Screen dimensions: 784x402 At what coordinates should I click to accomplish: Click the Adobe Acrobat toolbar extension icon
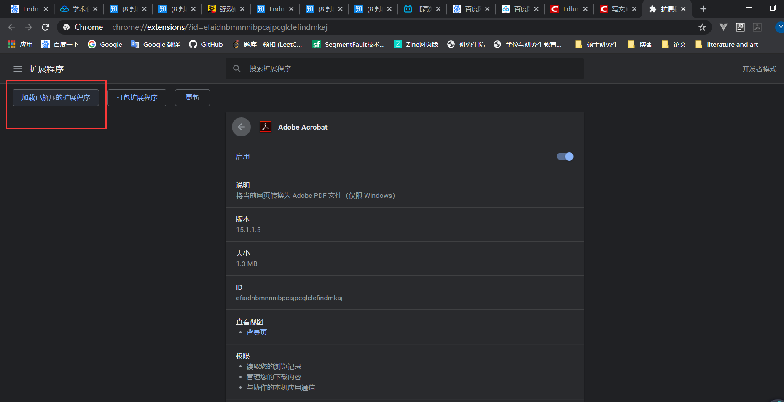757,27
